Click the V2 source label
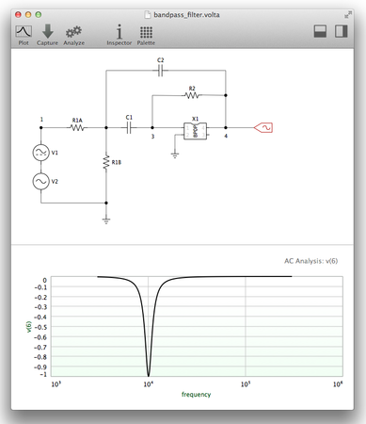366x424 pixels. (55, 182)
